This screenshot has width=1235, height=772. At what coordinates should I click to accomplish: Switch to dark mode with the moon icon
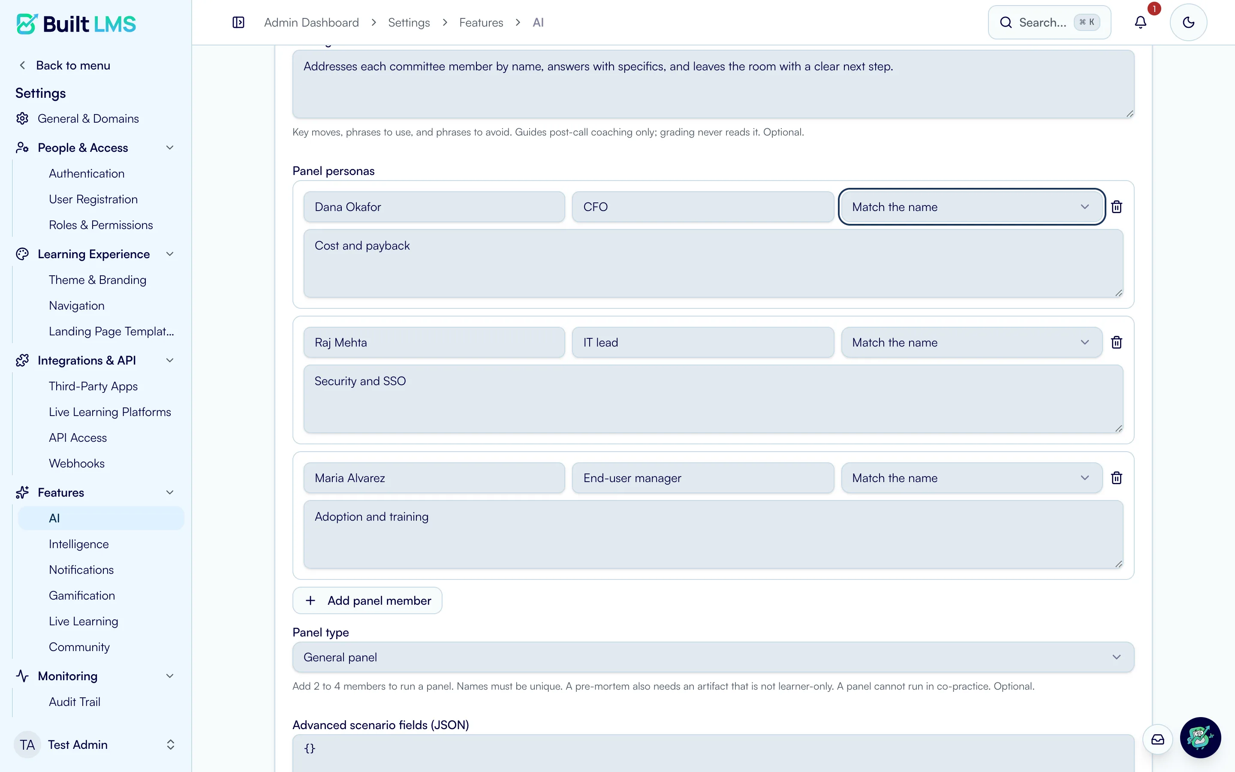1189,22
